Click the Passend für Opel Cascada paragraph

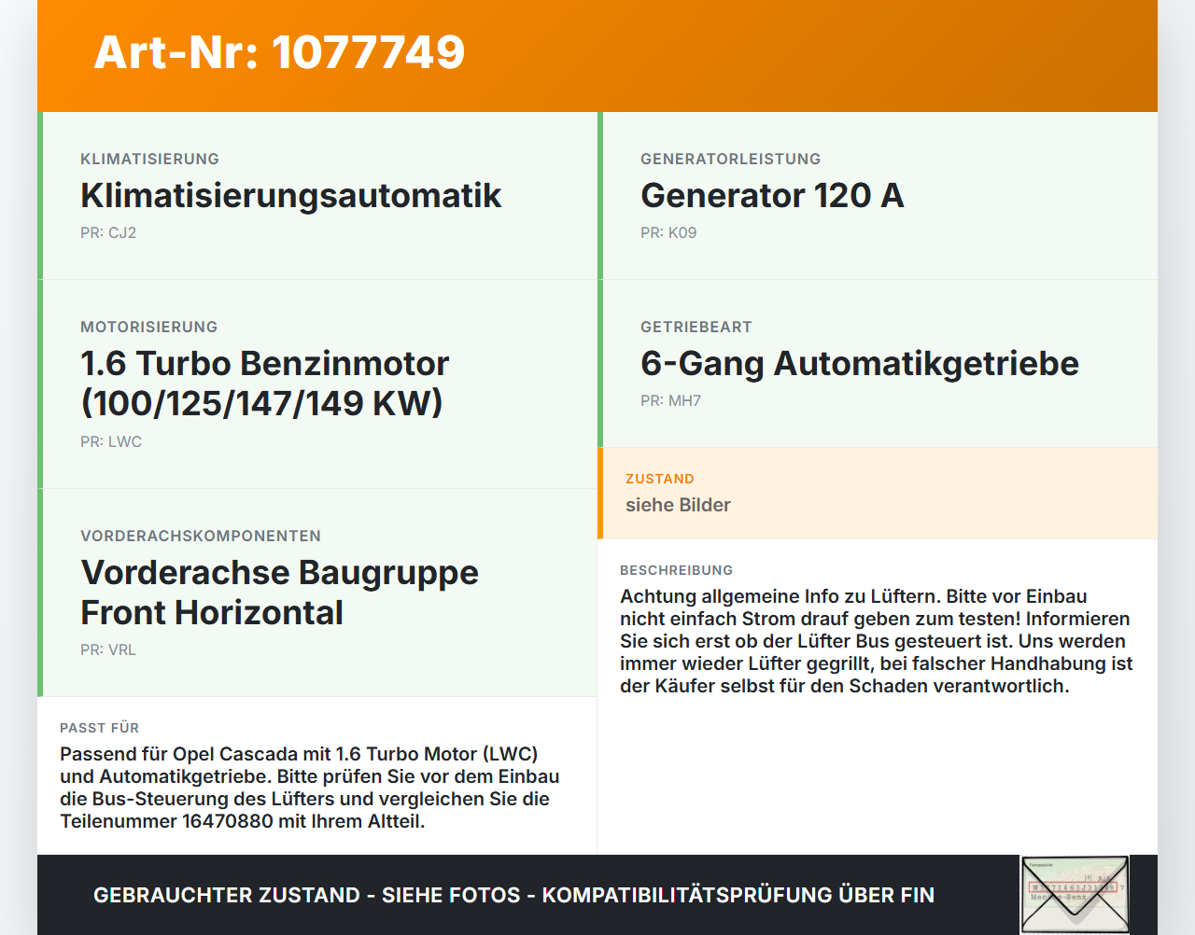click(310, 788)
